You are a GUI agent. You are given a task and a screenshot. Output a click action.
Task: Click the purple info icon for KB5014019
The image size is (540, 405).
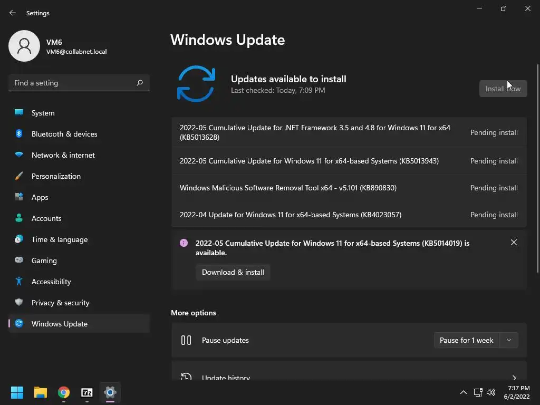pos(184,243)
